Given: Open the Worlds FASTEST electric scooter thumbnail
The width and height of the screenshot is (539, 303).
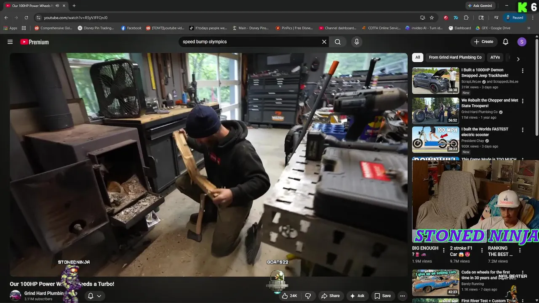Looking at the screenshot, I should pos(435,140).
